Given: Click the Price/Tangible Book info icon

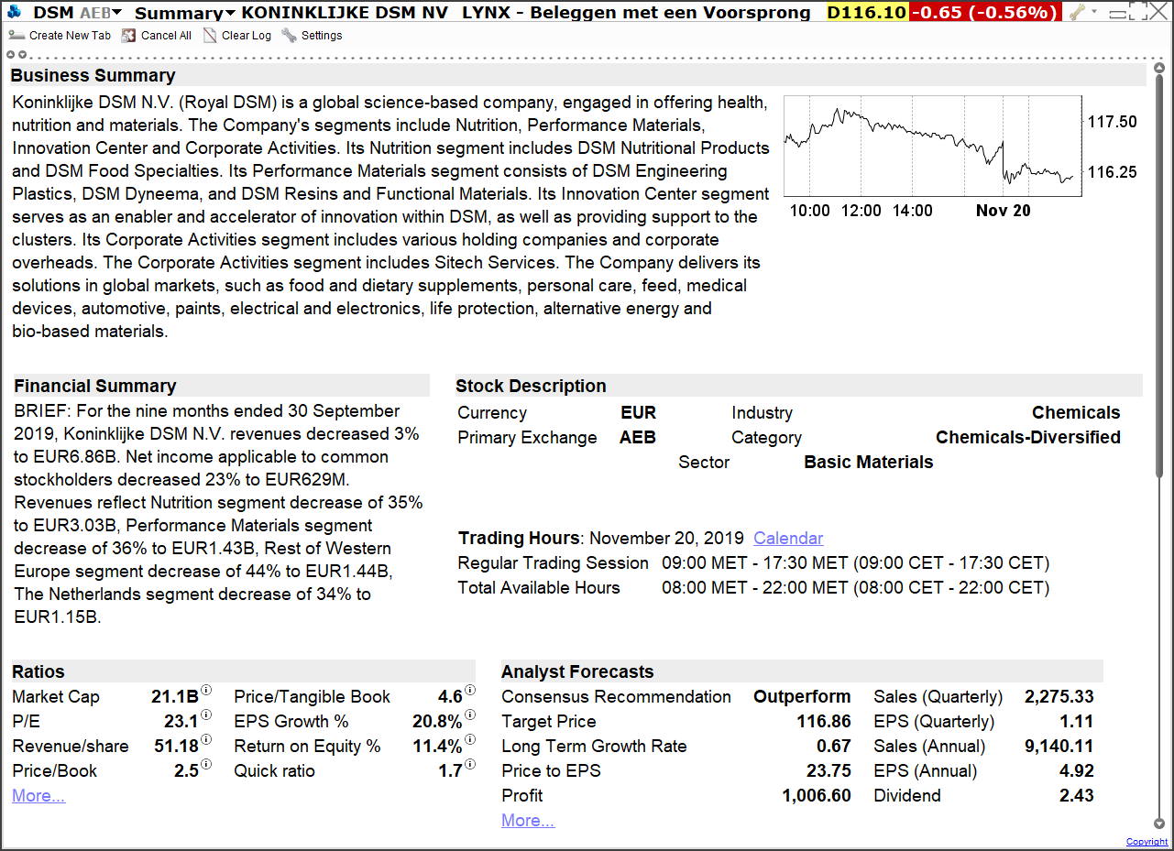Looking at the screenshot, I should (470, 690).
